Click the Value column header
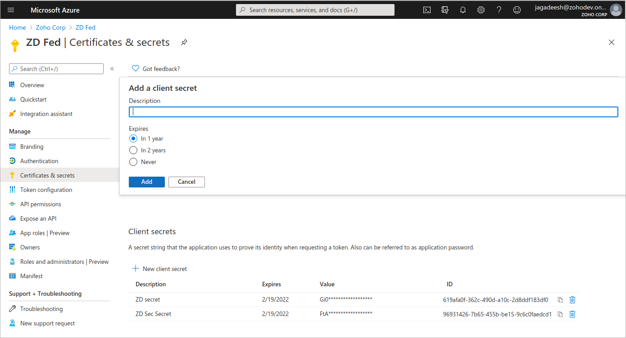 click(327, 284)
